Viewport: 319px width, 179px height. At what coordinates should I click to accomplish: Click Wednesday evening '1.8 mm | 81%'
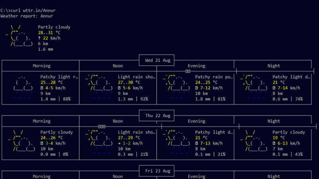tap(211, 99)
